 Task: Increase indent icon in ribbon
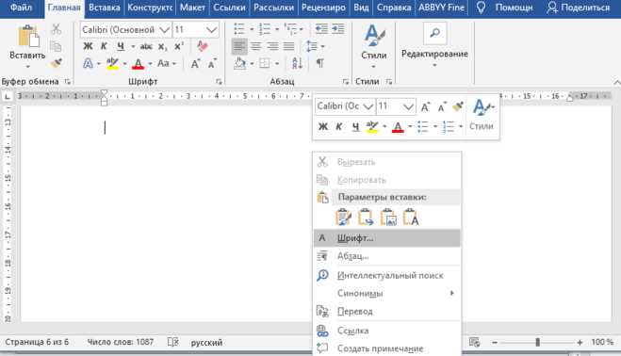pyautogui.click(x=337, y=29)
